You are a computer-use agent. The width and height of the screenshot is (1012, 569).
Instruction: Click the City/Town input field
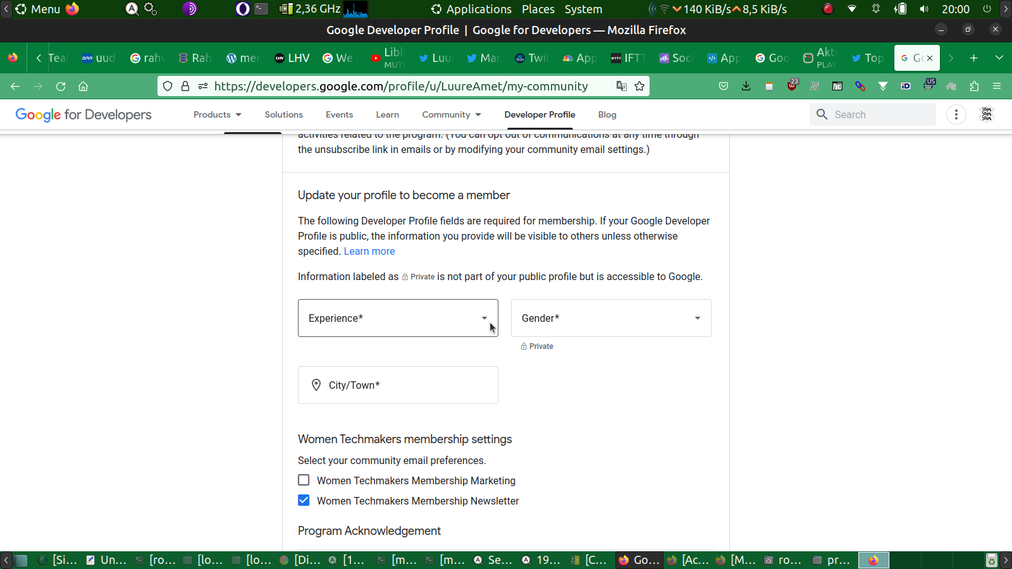point(398,385)
